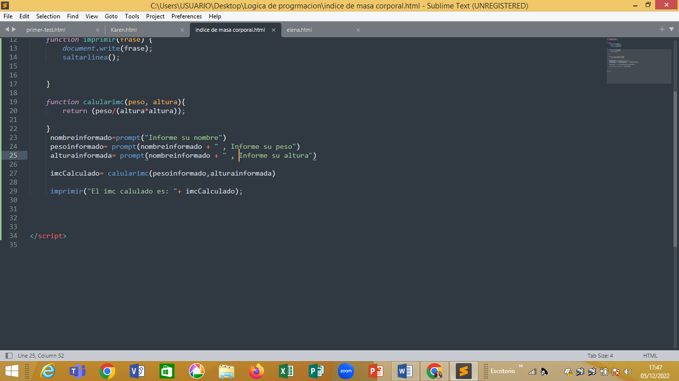This screenshot has height=381, width=679.
Task: Open the Tools menu
Action: (132, 16)
